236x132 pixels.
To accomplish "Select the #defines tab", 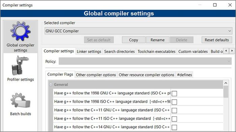I will (184, 75).
